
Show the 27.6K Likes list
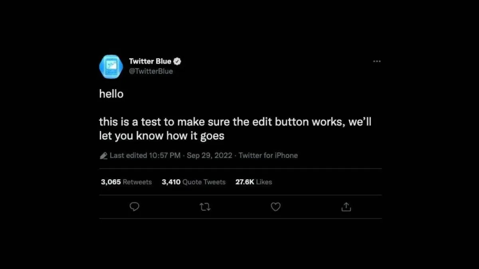click(x=253, y=182)
